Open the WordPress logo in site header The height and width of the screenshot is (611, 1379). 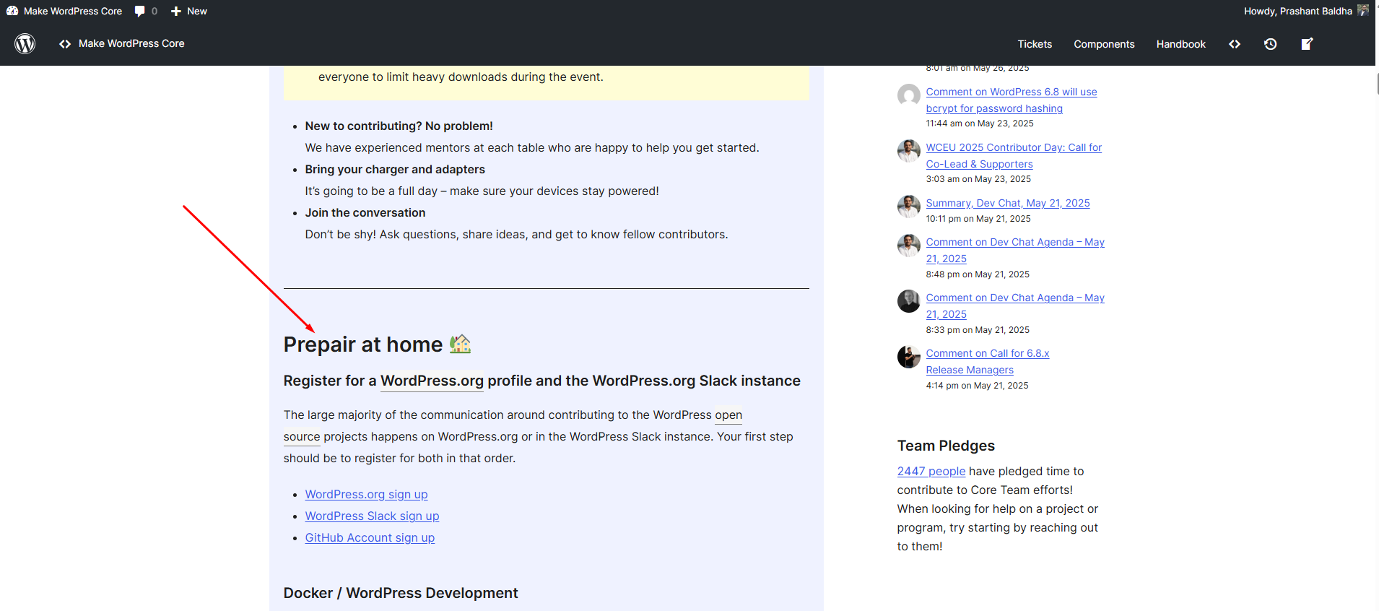tap(25, 43)
